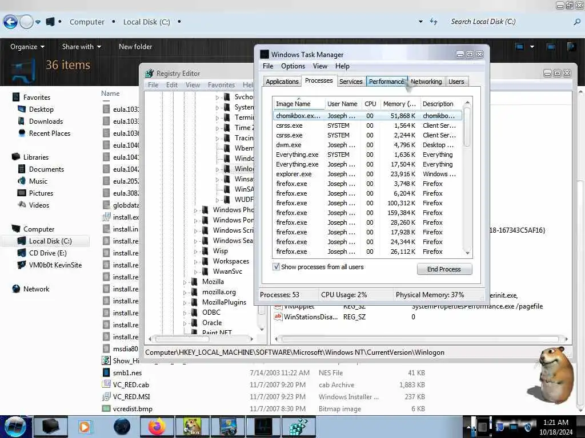Expand the mozilla.org registry key
Image resolution: width=585 pixels, height=438 pixels.
(185, 293)
